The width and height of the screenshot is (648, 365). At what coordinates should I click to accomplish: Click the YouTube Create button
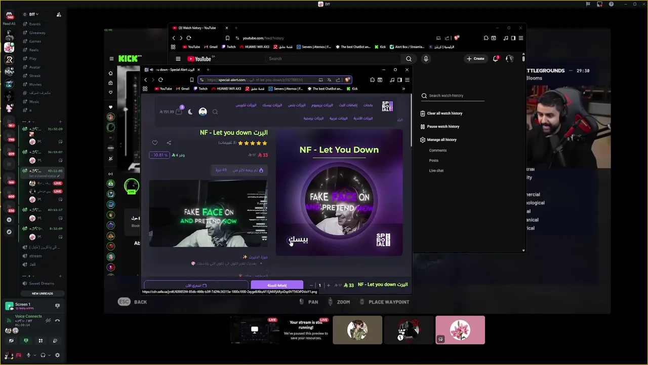(475, 59)
